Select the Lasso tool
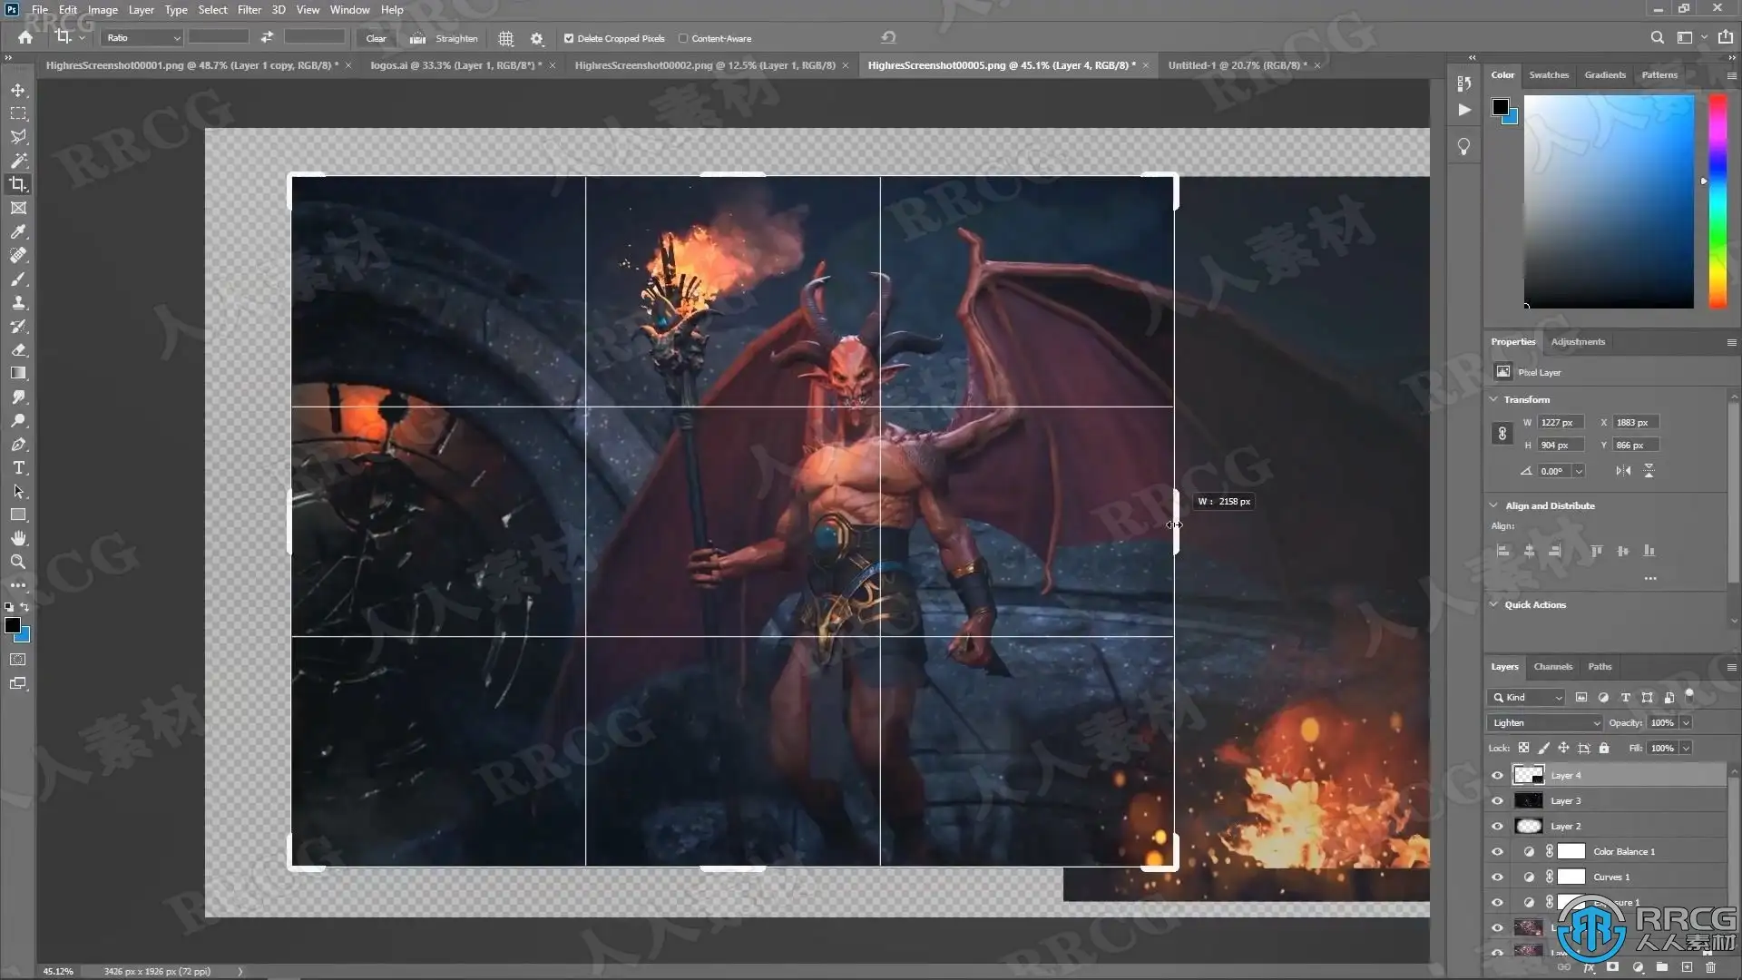Viewport: 1742px width, 980px height. point(18,137)
